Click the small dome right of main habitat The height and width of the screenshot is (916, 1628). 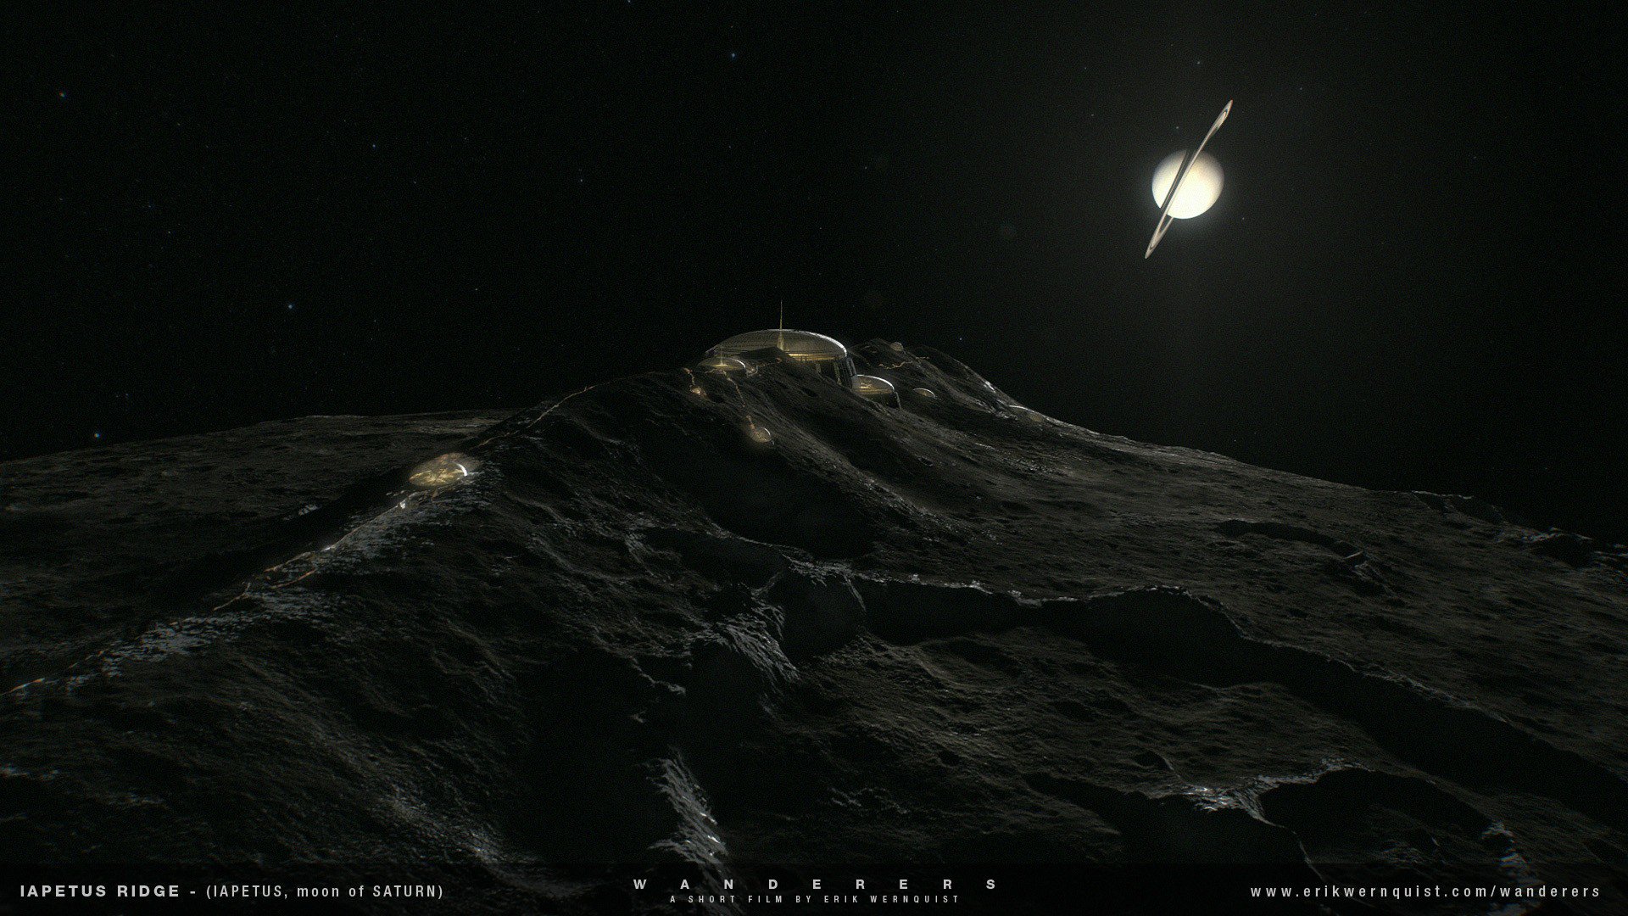coord(873,385)
